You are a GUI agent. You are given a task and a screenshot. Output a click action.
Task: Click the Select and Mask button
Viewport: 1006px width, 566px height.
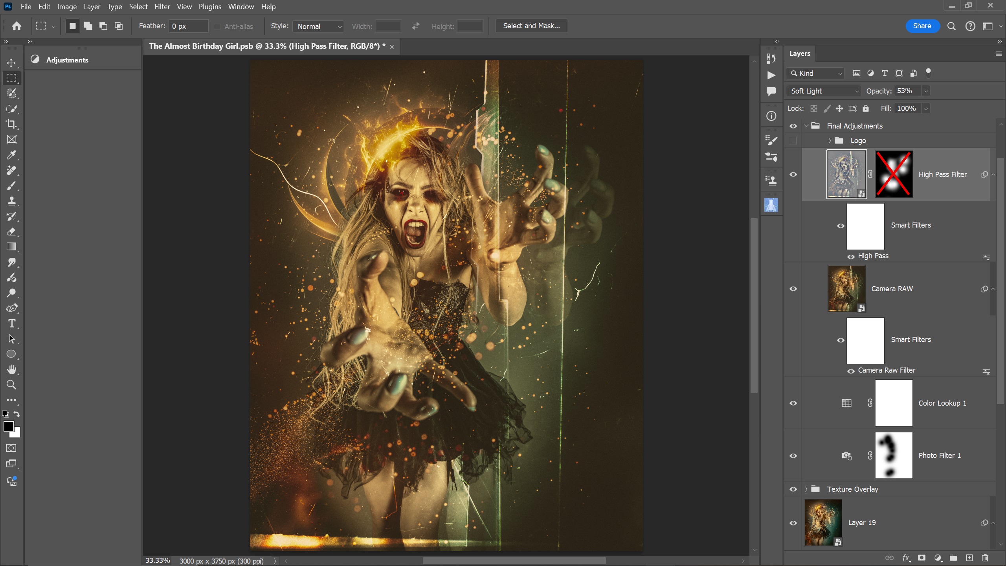point(531,26)
